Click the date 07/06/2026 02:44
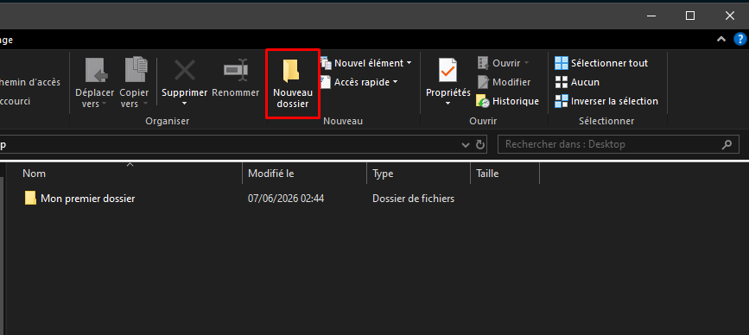Viewport: 749px width, 335px height. (286, 199)
